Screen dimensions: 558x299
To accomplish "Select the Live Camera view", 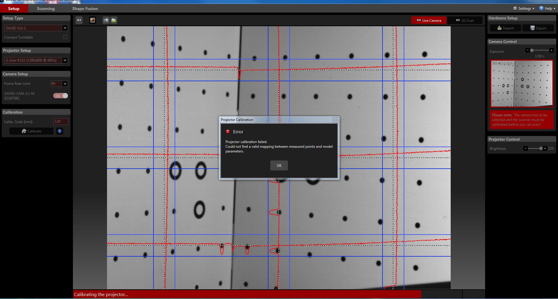I will tap(429, 20).
